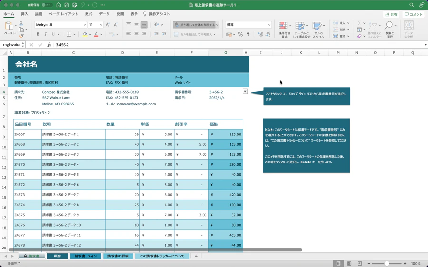Screen dimensions: 428x267
Task: Open the ページ レイアウト ribbon tab
Action: (x=63, y=14)
